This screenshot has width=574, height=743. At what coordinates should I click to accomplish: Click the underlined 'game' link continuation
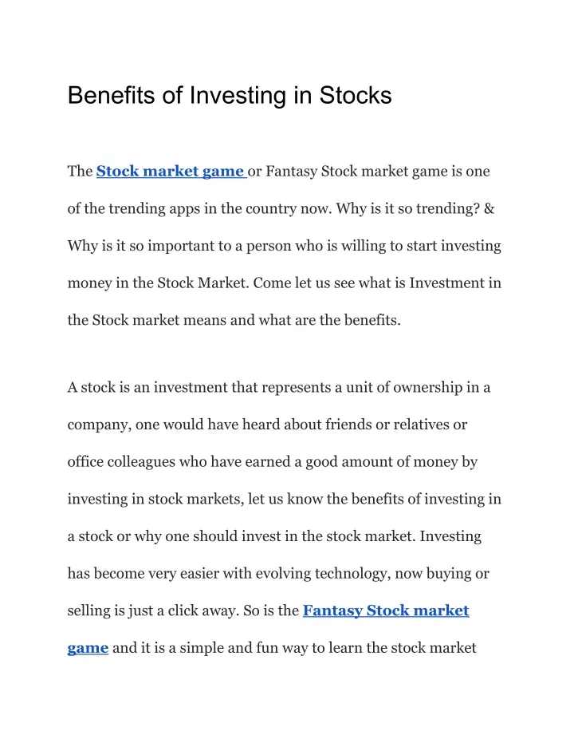[x=88, y=648]
